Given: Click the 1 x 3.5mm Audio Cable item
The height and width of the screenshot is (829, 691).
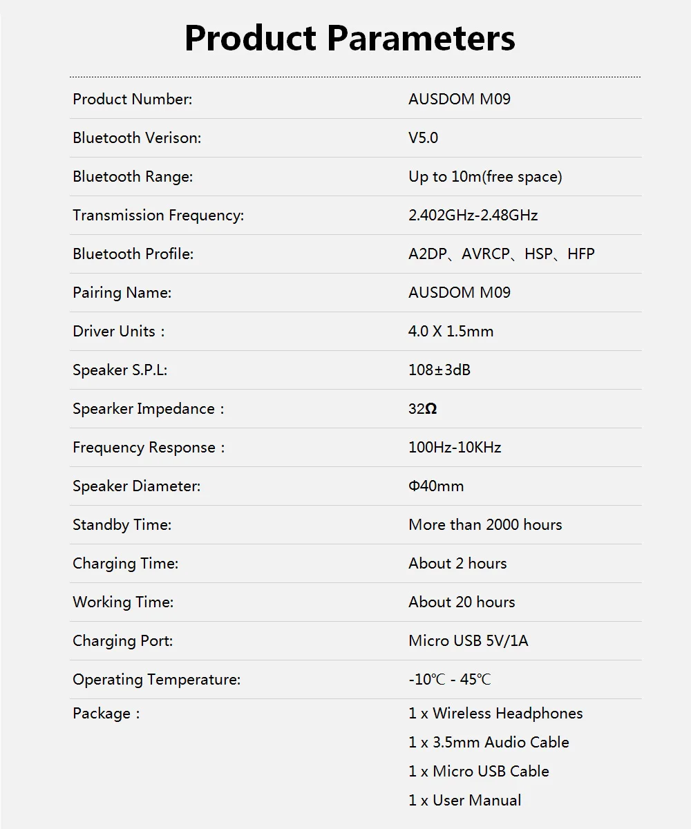Looking at the screenshot, I should [489, 742].
